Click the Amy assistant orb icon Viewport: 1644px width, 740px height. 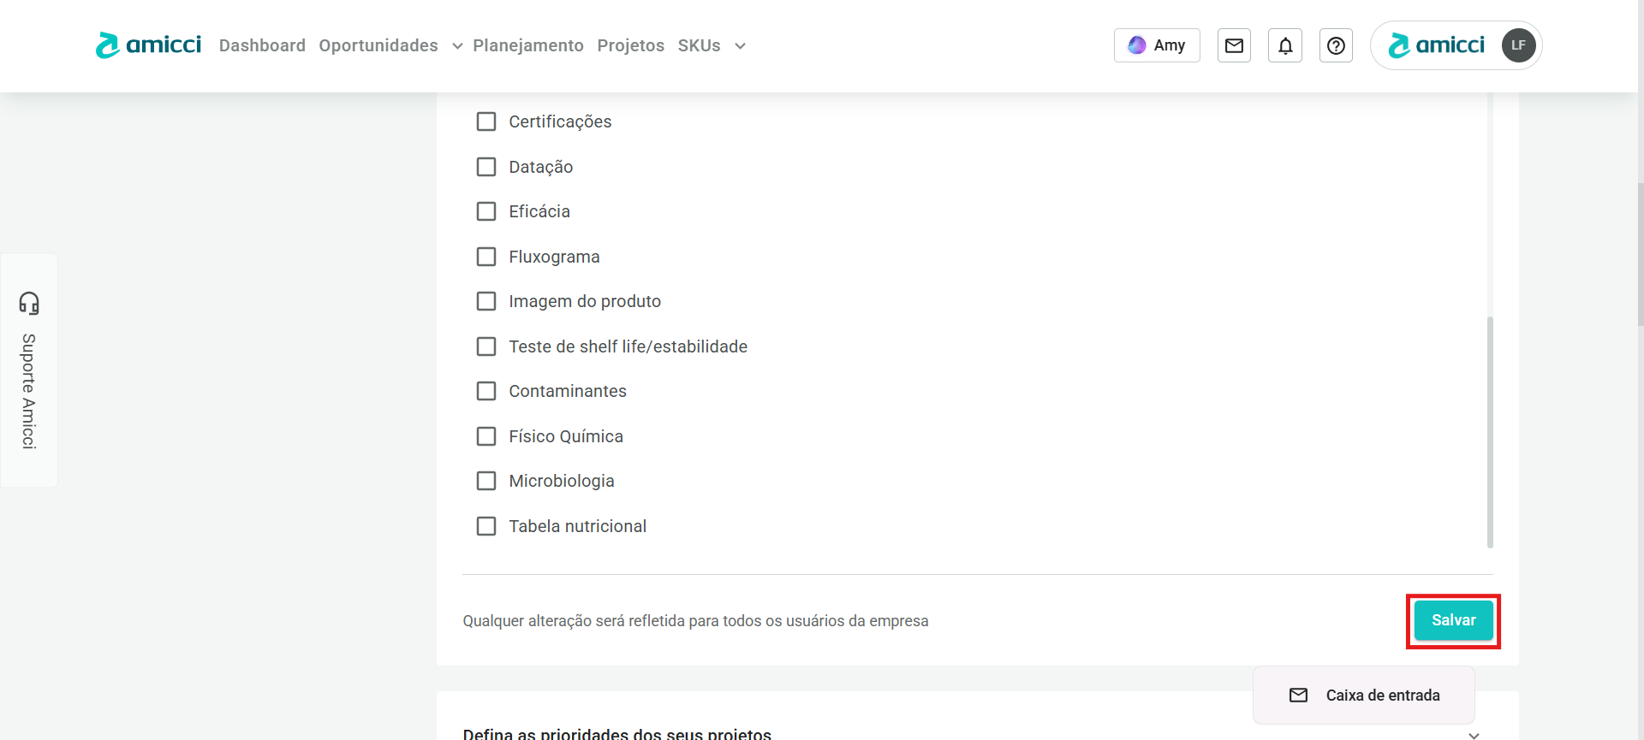[1137, 45]
